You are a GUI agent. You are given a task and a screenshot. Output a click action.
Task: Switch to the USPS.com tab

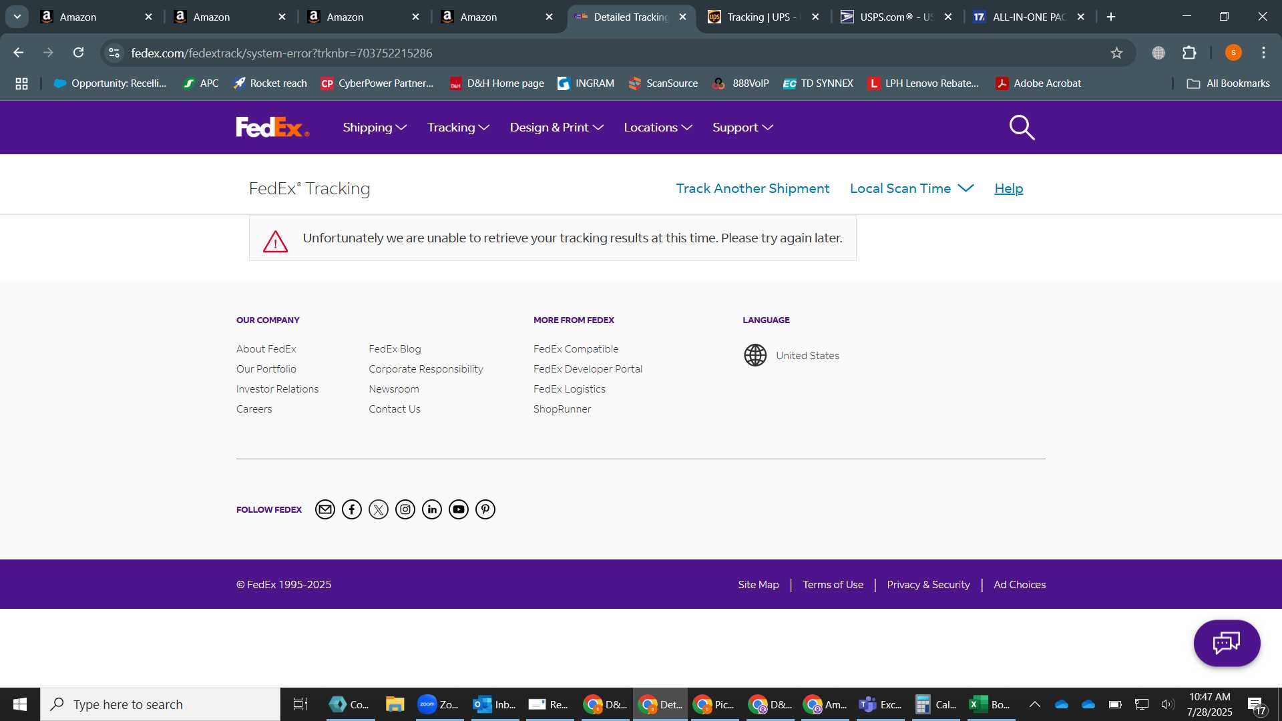pos(896,17)
